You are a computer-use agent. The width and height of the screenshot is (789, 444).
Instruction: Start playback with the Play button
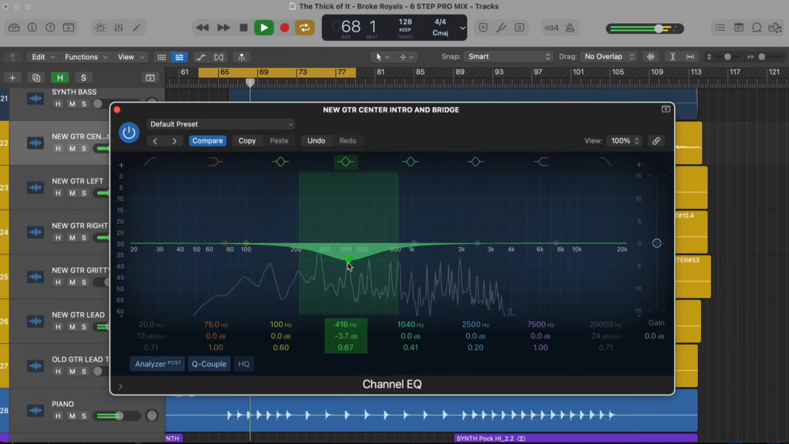[x=264, y=27]
